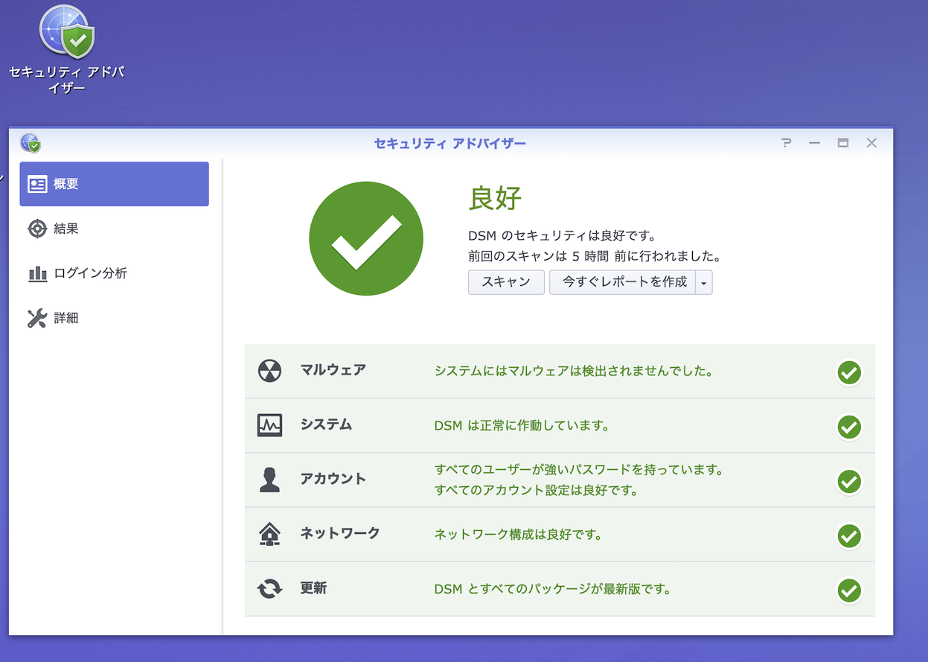
Task: Click the 更新 row status checkmark
Action: click(x=848, y=591)
